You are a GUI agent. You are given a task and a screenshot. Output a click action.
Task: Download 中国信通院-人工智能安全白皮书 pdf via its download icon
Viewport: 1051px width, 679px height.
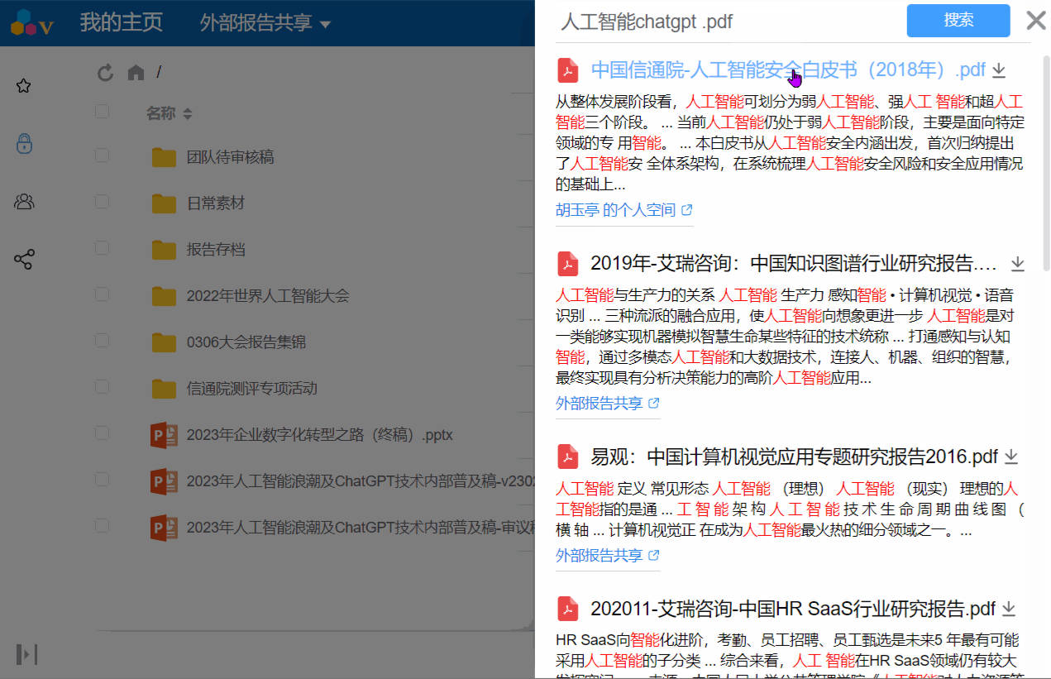click(x=999, y=70)
